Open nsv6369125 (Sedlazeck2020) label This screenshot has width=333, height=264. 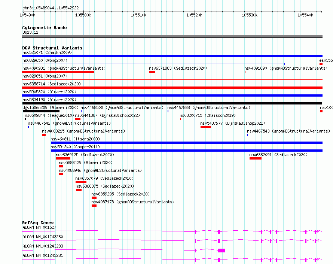[x=85, y=155]
